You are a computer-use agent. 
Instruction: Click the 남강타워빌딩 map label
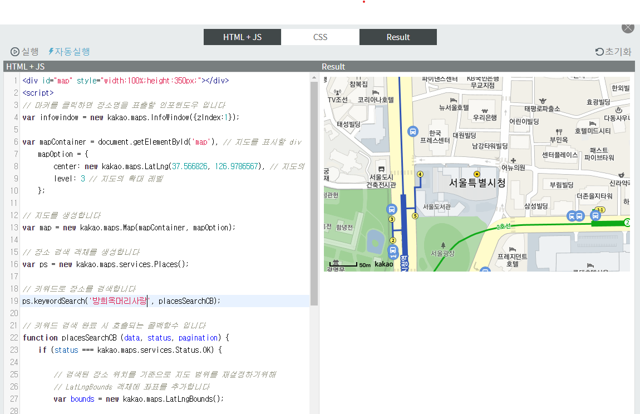[x=490, y=146]
